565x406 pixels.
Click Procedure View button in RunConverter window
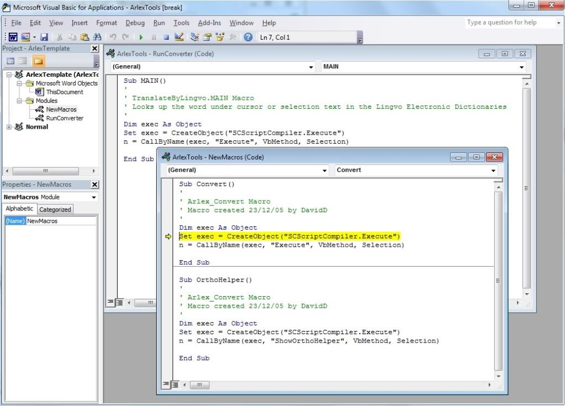point(110,302)
